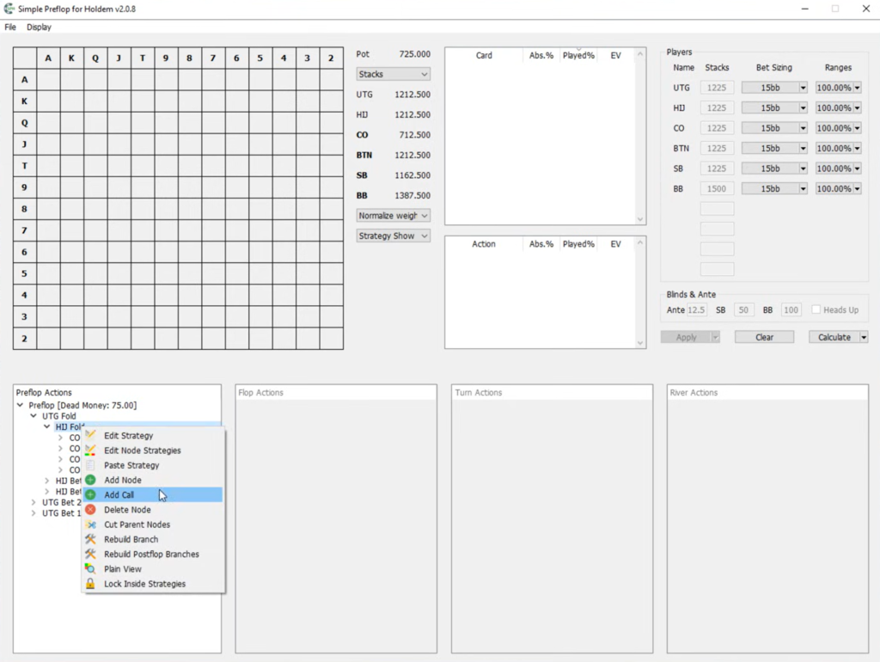
Task: Click the Calculate button
Action: (x=834, y=337)
